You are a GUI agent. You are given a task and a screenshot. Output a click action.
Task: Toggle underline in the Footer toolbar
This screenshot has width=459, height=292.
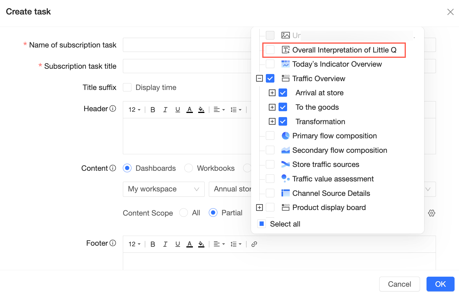[178, 244]
